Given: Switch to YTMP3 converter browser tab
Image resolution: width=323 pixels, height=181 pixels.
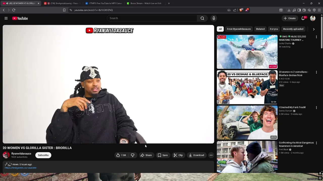Looking at the screenshot, I should (x=103, y=3).
